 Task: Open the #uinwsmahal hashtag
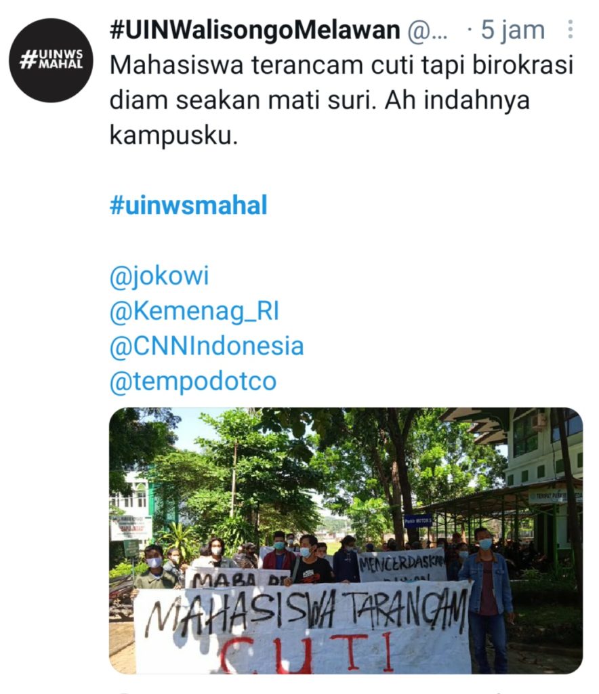pos(188,205)
